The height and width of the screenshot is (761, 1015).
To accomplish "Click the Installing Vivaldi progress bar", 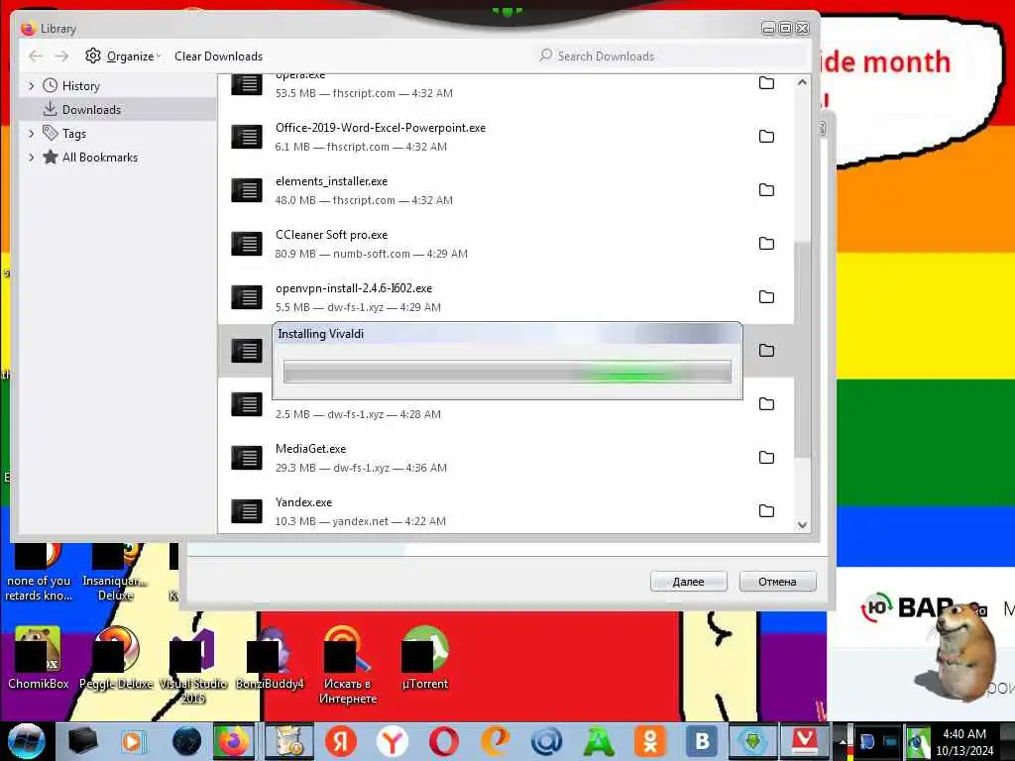I will click(507, 373).
